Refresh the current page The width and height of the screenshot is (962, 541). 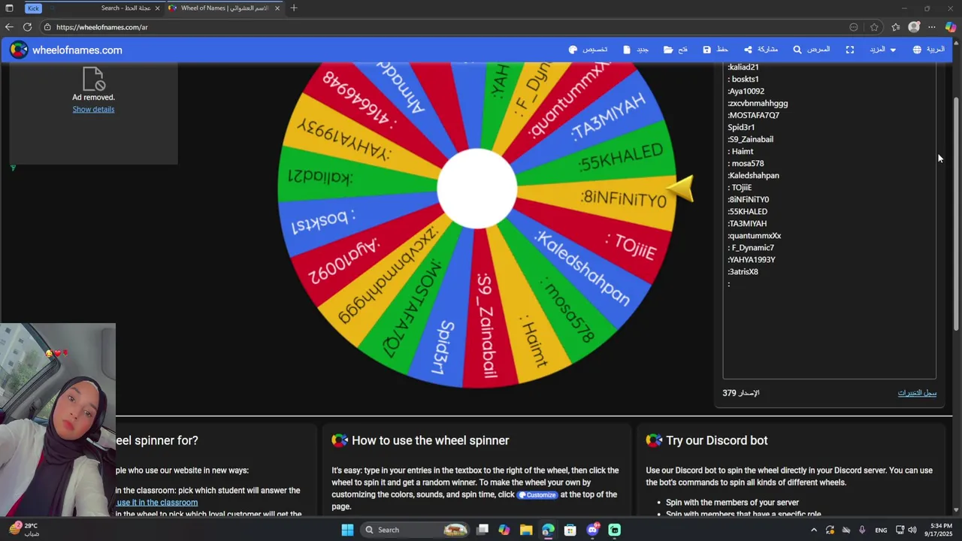(x=27, y=27)
